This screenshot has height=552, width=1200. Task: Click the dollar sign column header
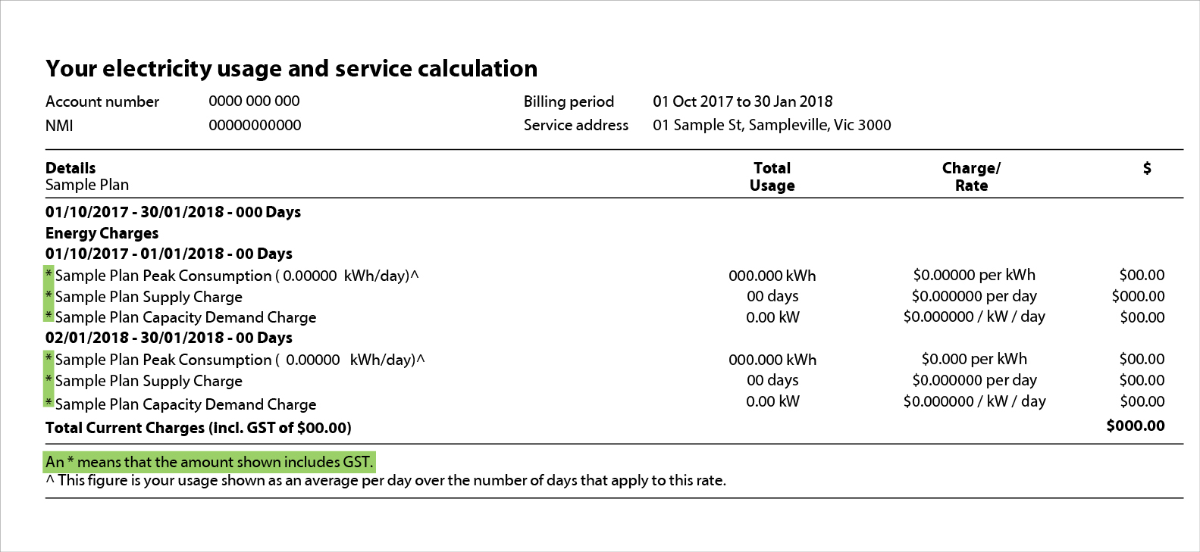tap(1147, 168)
